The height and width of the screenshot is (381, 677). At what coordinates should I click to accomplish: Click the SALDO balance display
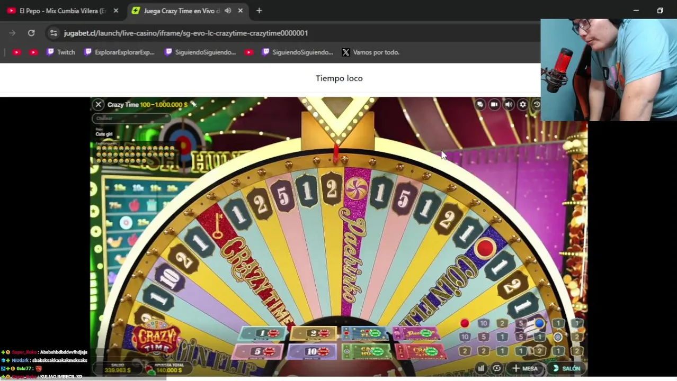(x=118, y=368)
